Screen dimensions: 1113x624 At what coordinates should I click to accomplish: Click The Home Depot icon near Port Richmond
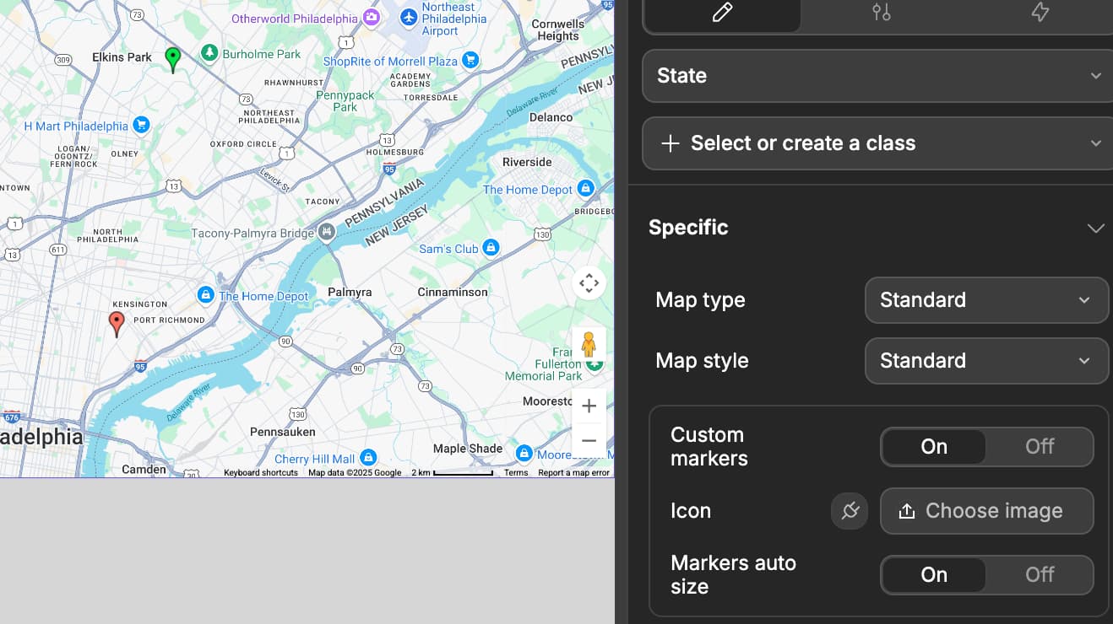click(204, 295)
